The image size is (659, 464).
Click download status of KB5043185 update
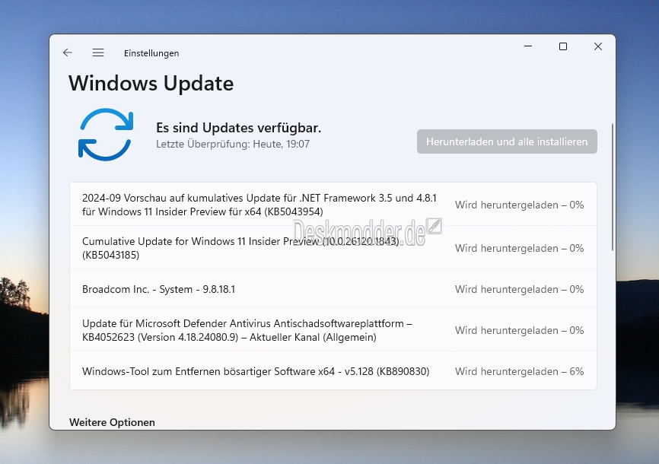click(520, 248)
